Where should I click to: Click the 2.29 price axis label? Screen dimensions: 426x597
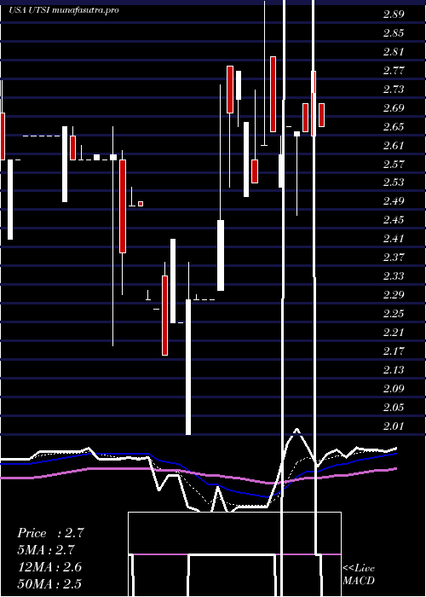pos(394,295)
